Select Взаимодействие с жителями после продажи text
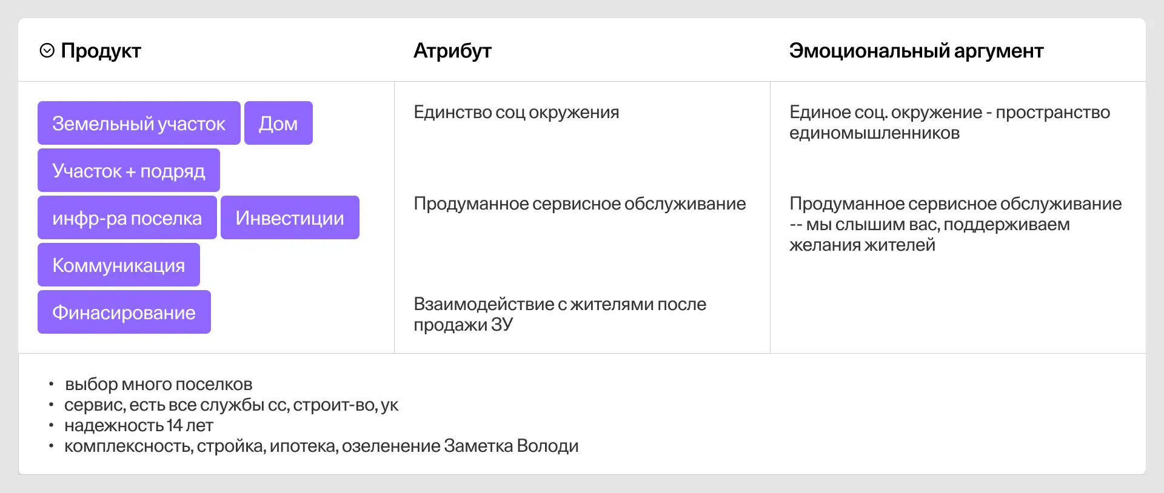 click(560, 314)
